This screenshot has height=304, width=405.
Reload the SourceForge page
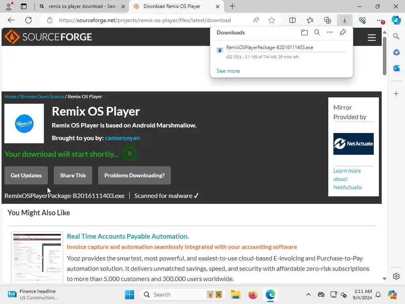tap(28, 20)
